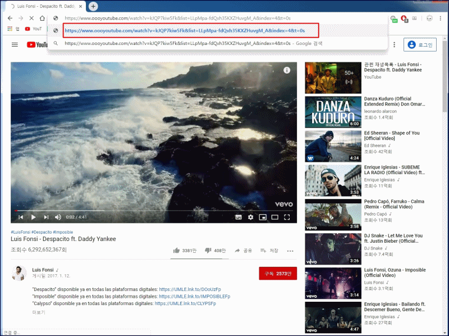Screen dimensions: 449x336
Task: Open the UMLE.lnk.to/IMPOSIBLEFp link
Action: pyautogui.click(x=194, y=297)
